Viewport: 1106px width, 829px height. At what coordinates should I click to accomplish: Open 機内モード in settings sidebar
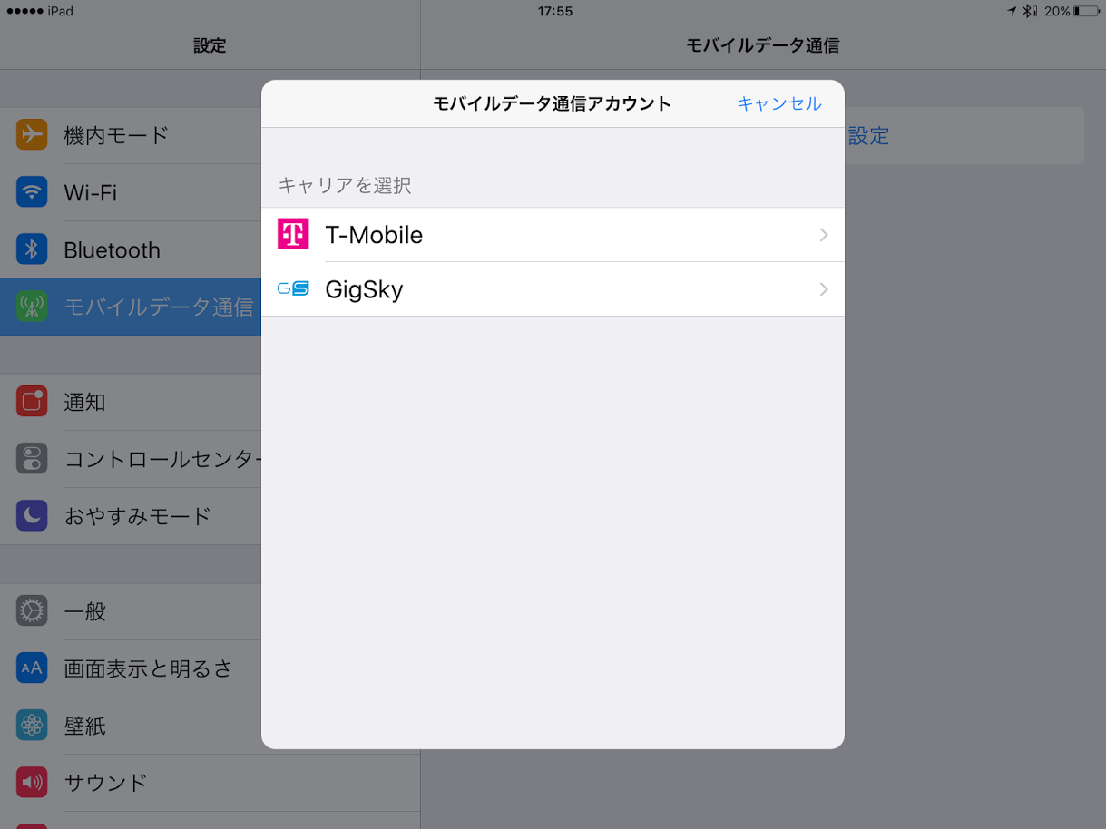pyautogui.click(x=131, y=135)
